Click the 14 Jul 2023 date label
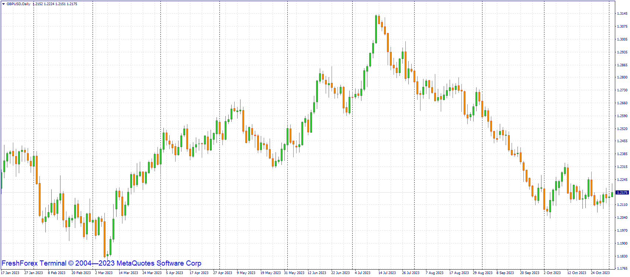This screenshot has height=277, width=630. point(387,273)
